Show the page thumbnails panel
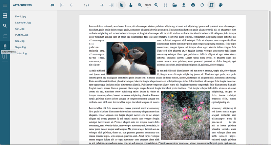Screen dimensions: 271x145 [x=5, y=15]
